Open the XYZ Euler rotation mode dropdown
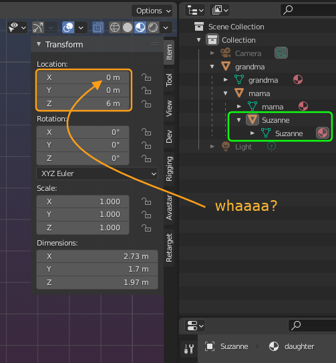This screenshot has height=363, width=336. pyautogui.click(x=97, y=173)
